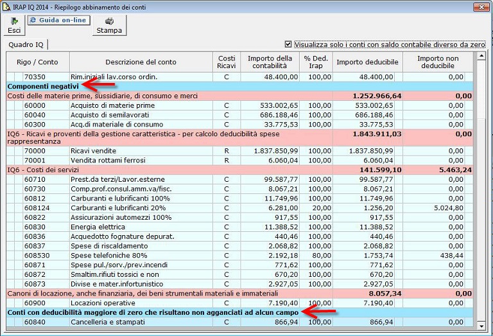493x336 pixels.
Task: Click the Importo deducibile column header
Action: 367,62
